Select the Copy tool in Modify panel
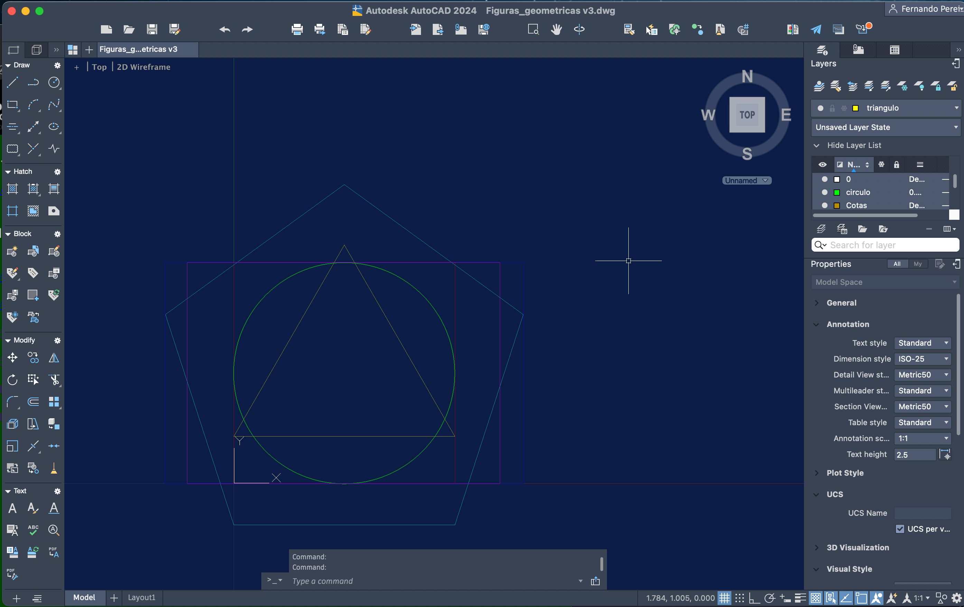Viewport: 964px width, 607px height. 33,357
